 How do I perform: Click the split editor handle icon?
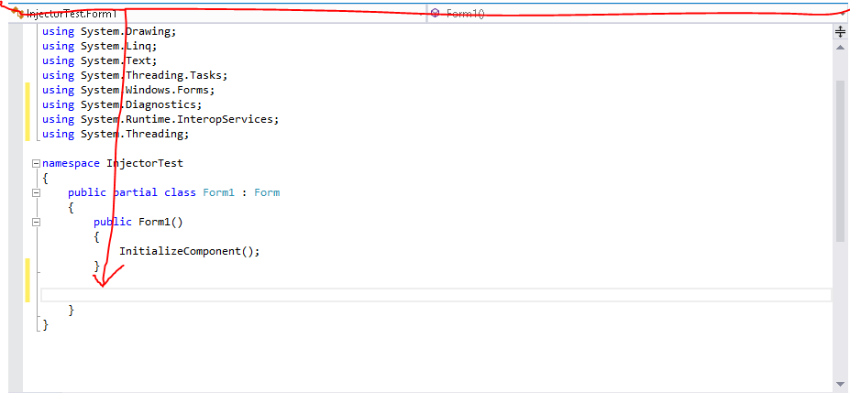tap(839, 31)
